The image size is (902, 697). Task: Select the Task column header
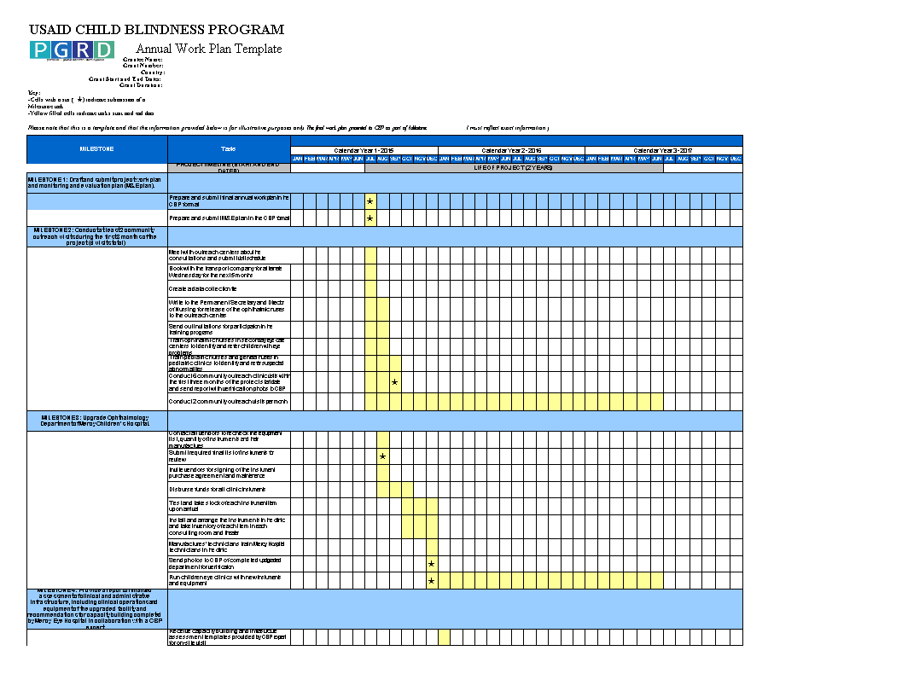click(229, 149)
